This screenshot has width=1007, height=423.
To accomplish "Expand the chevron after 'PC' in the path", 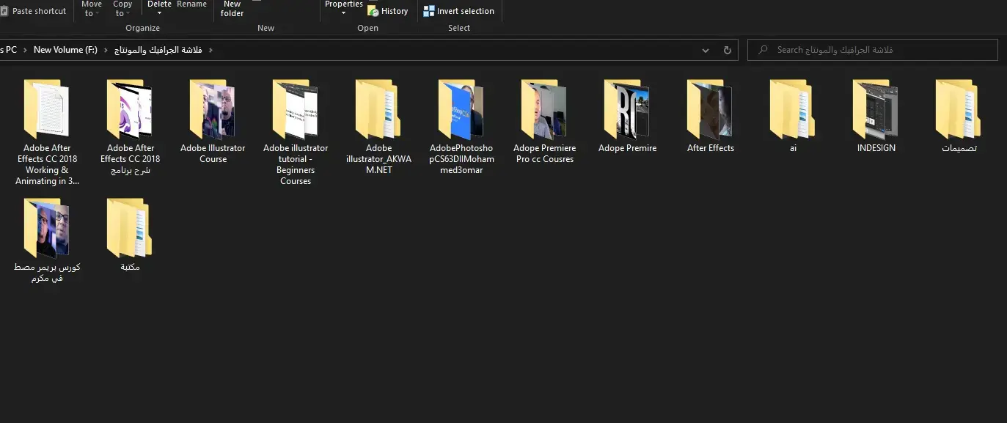I will click(25, 50).
